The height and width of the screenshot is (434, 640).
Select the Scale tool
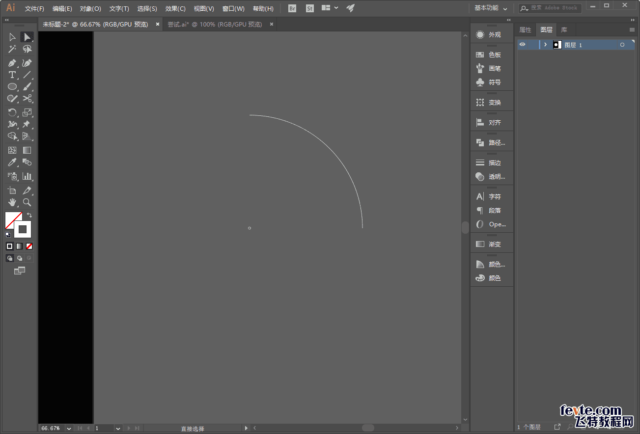point(27,112)
